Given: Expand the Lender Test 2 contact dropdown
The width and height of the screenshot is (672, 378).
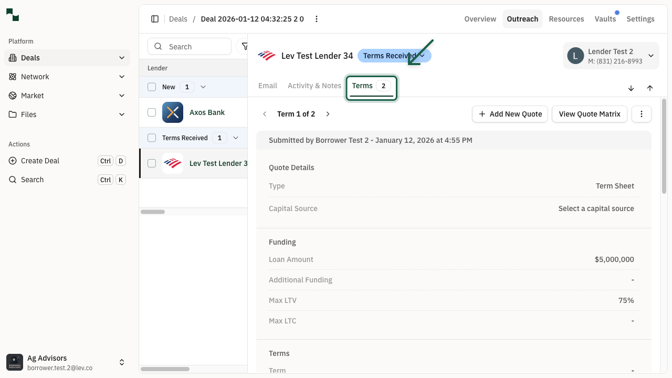Looking at the screenshot, I should click(650, 56).
